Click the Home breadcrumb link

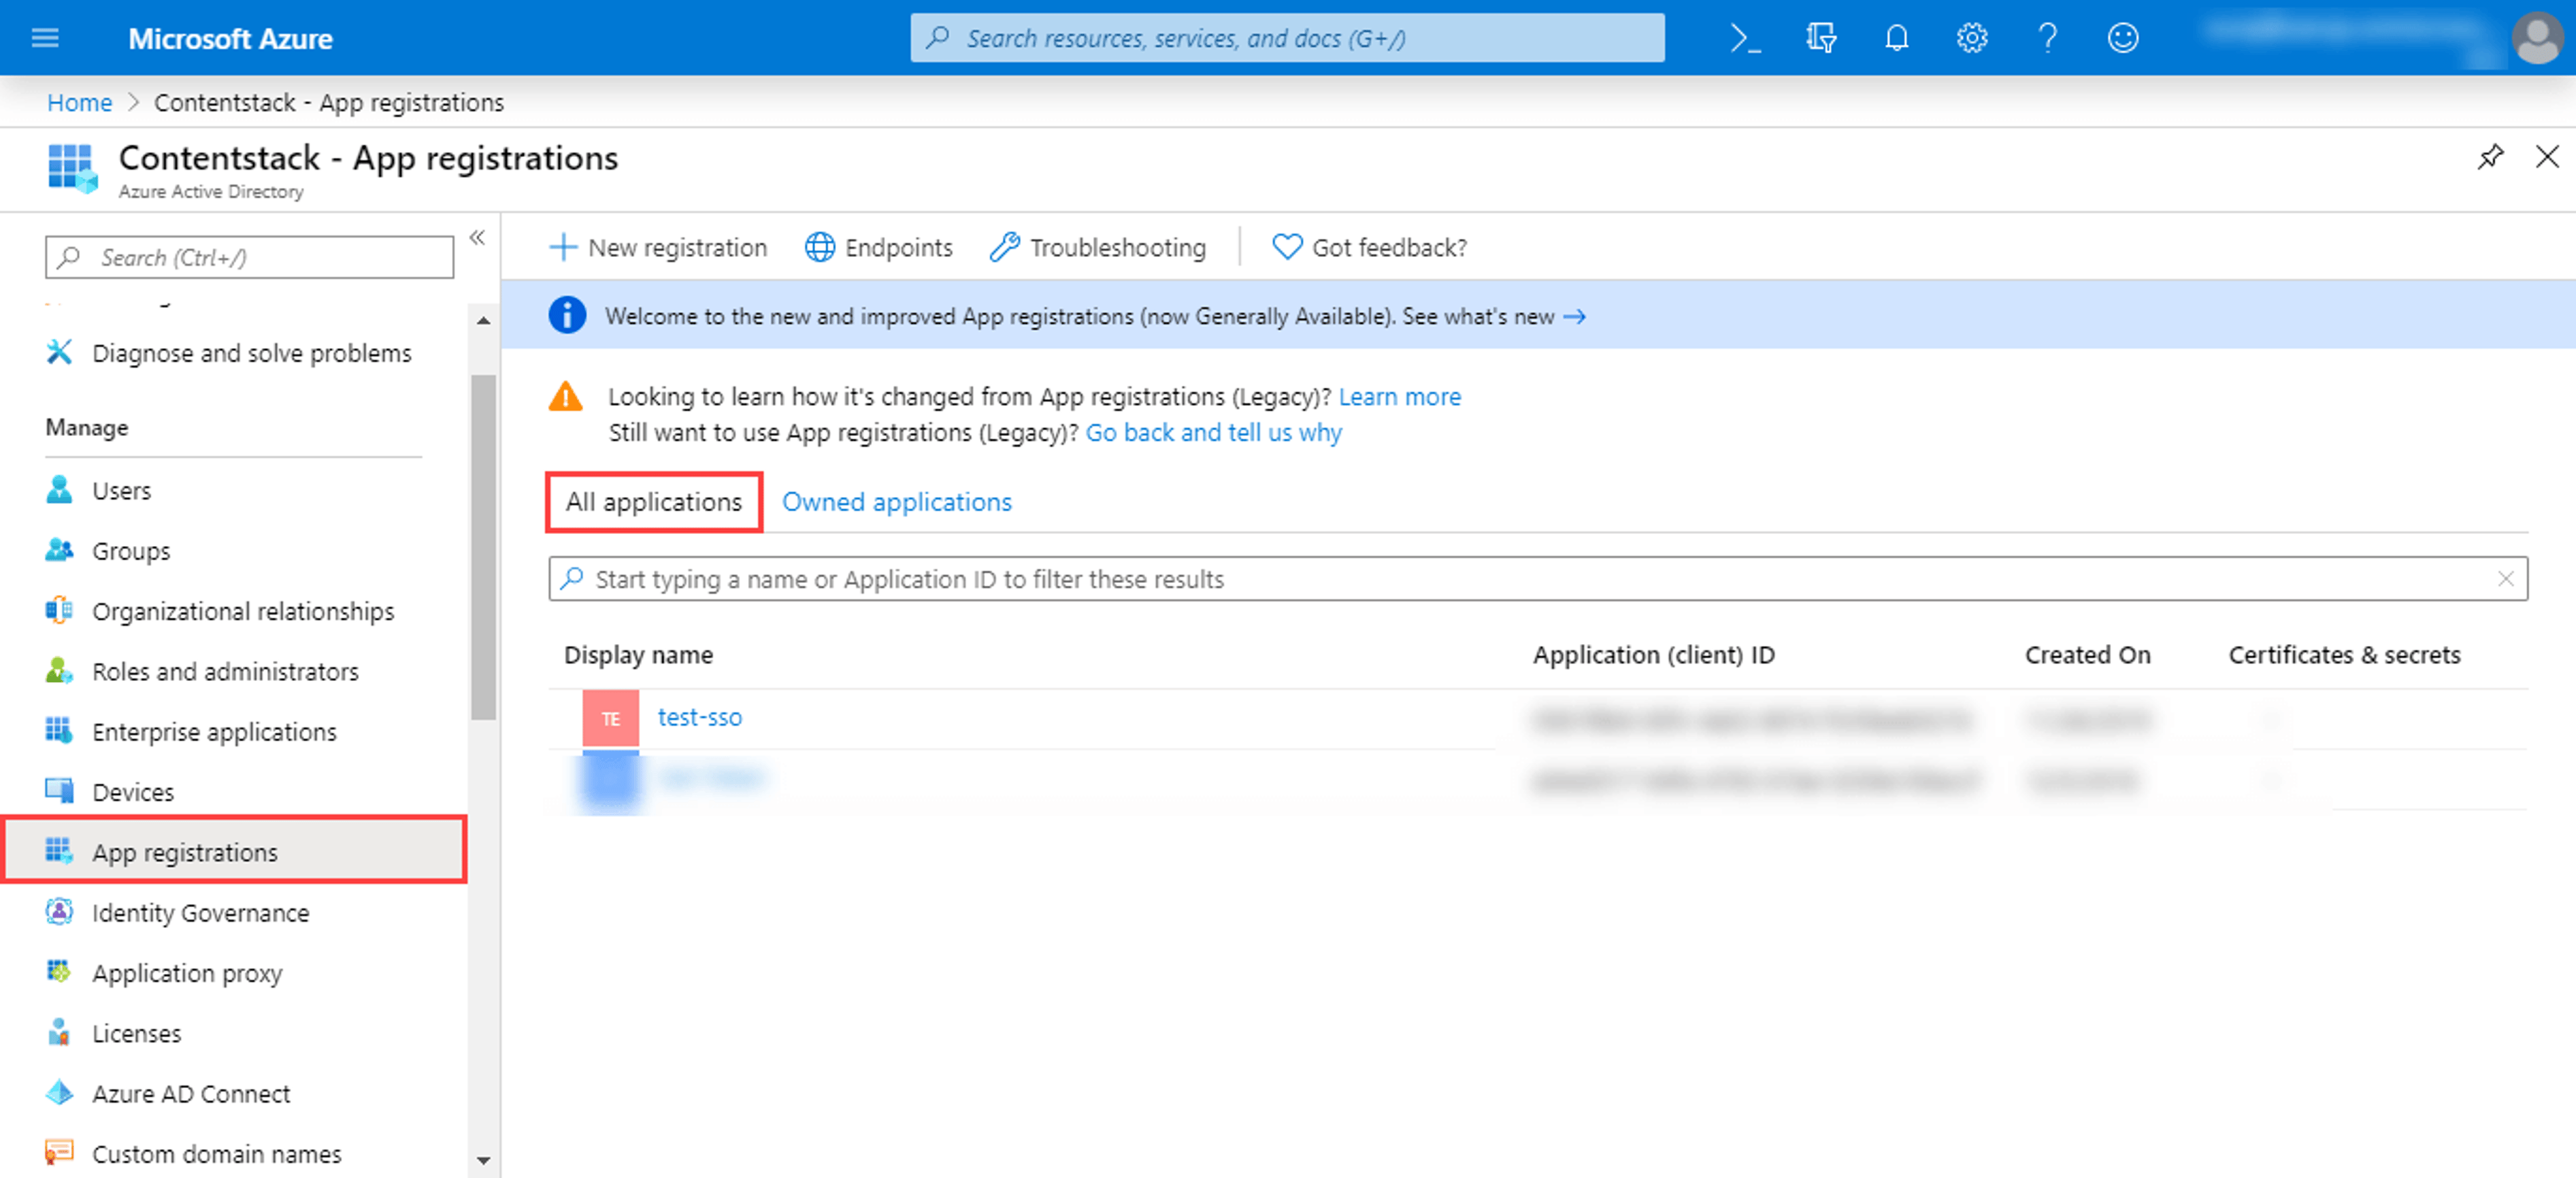(x=79, y=102)
